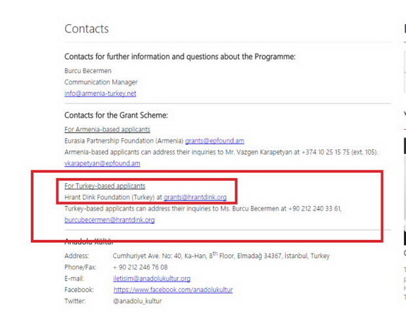This screenshot has height=326, width=406.
Task: Click the 'Contacts for the Grant Scheme:' heading
Action: click(x=116, y=115)
